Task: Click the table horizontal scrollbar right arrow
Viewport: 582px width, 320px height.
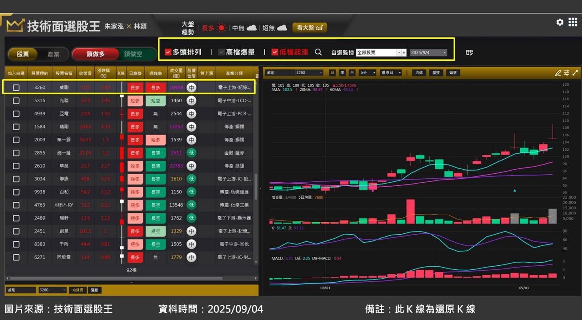Action: [x=256, y=279]
